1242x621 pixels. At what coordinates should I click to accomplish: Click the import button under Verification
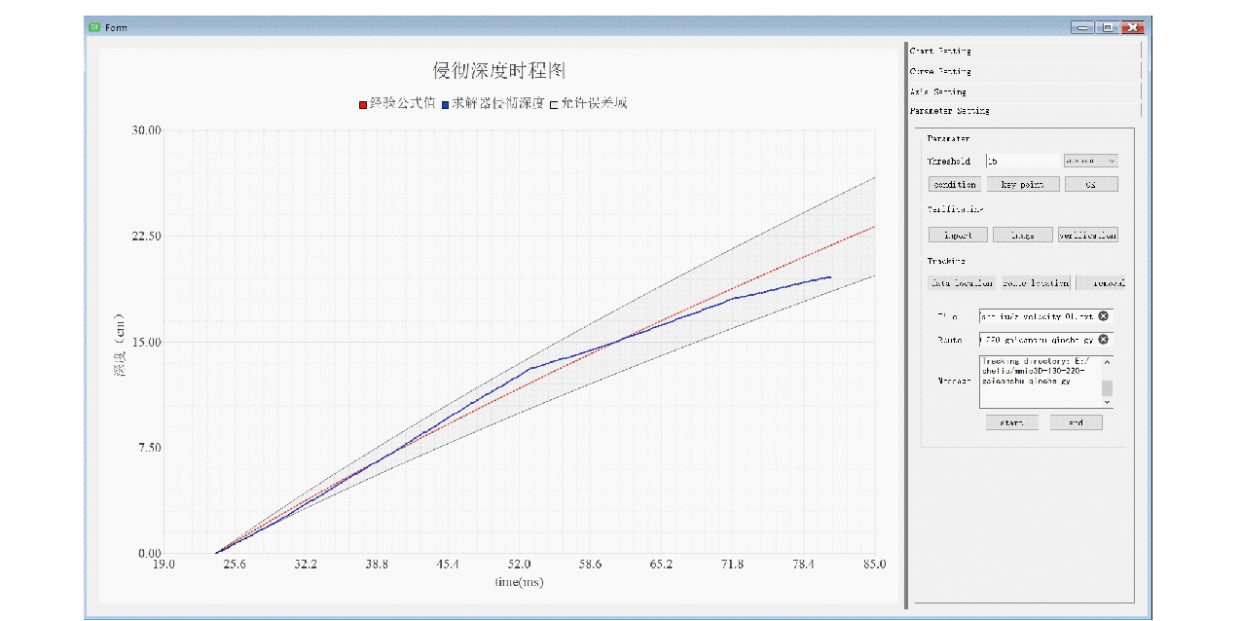958,235
